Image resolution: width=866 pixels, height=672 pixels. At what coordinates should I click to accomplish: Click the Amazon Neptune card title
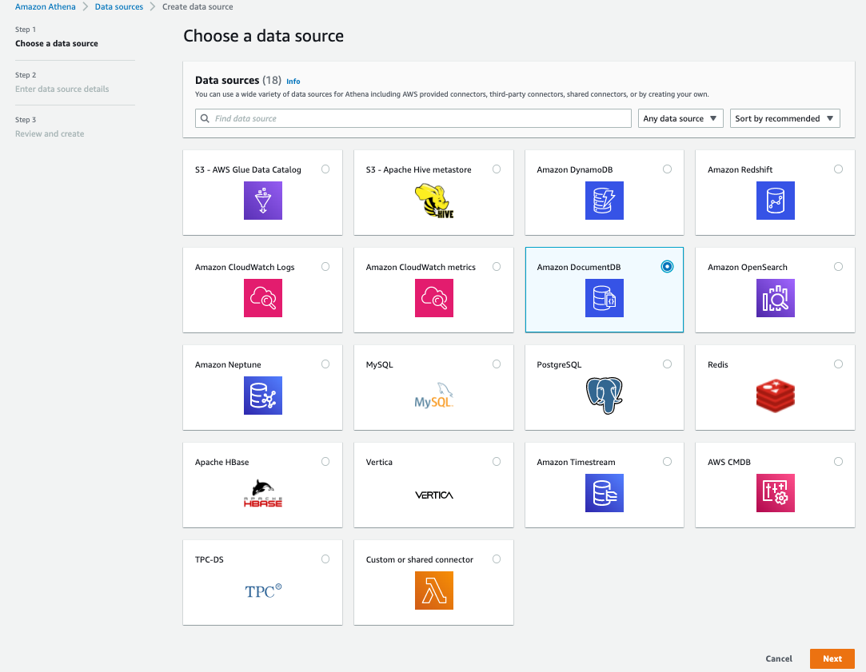coord(228,364)
